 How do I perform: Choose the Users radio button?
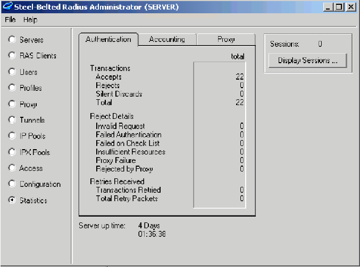(12, 72)
